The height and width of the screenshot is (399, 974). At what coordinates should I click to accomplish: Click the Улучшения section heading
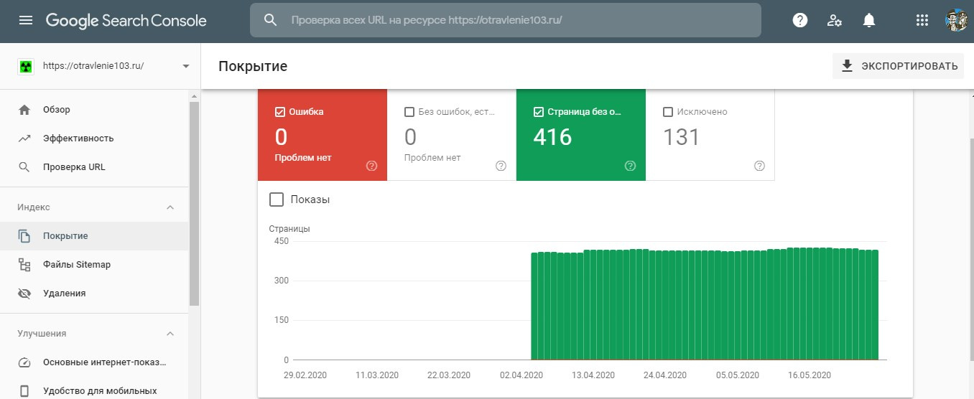tap(42, 334)
